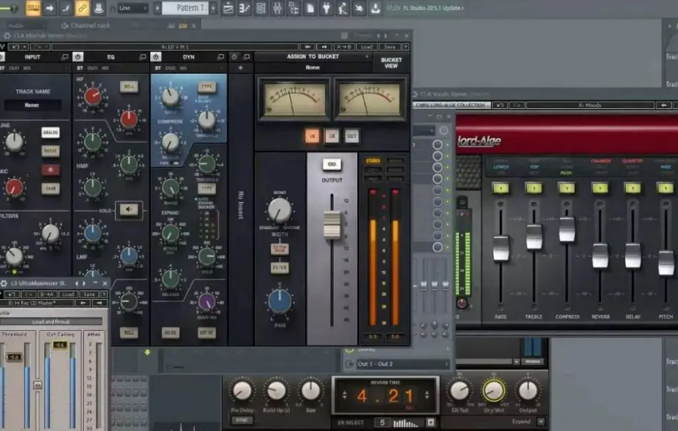The height and width of the screenshot is (431, 678).
Task: Click Load in the CLA MixHub toolbar
Action: point(367,46)
